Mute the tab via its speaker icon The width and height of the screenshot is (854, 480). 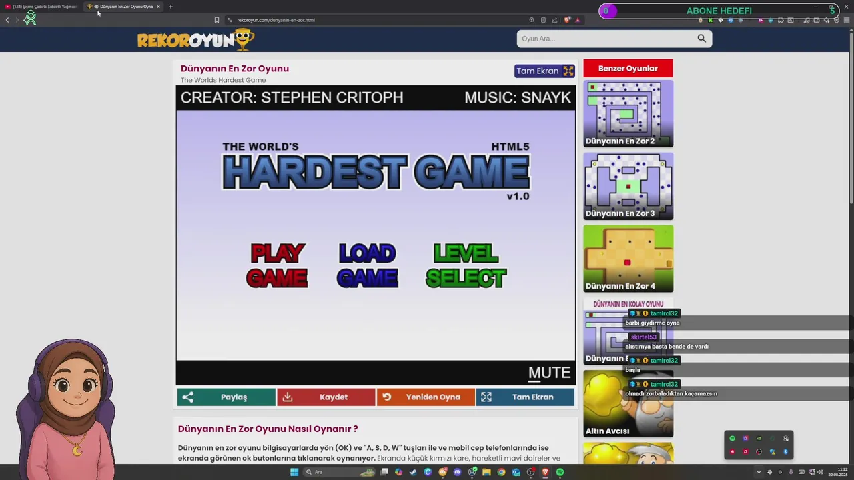(96, 7)
